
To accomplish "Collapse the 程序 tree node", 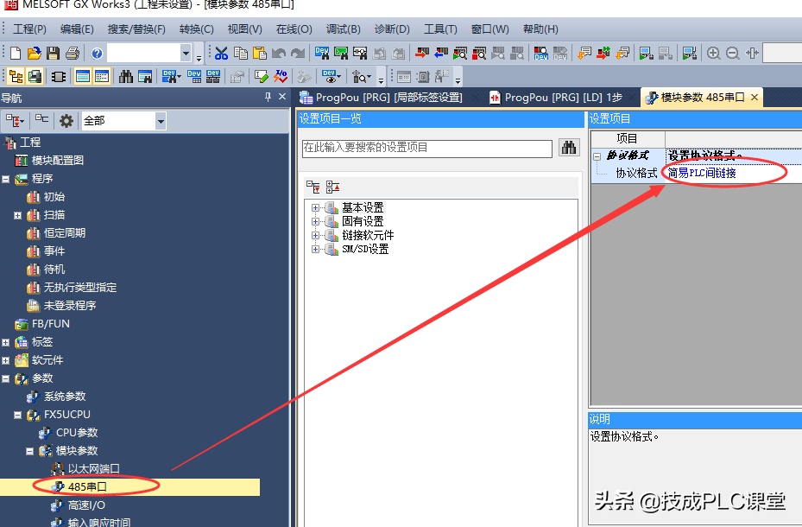I will click(6, 179).
